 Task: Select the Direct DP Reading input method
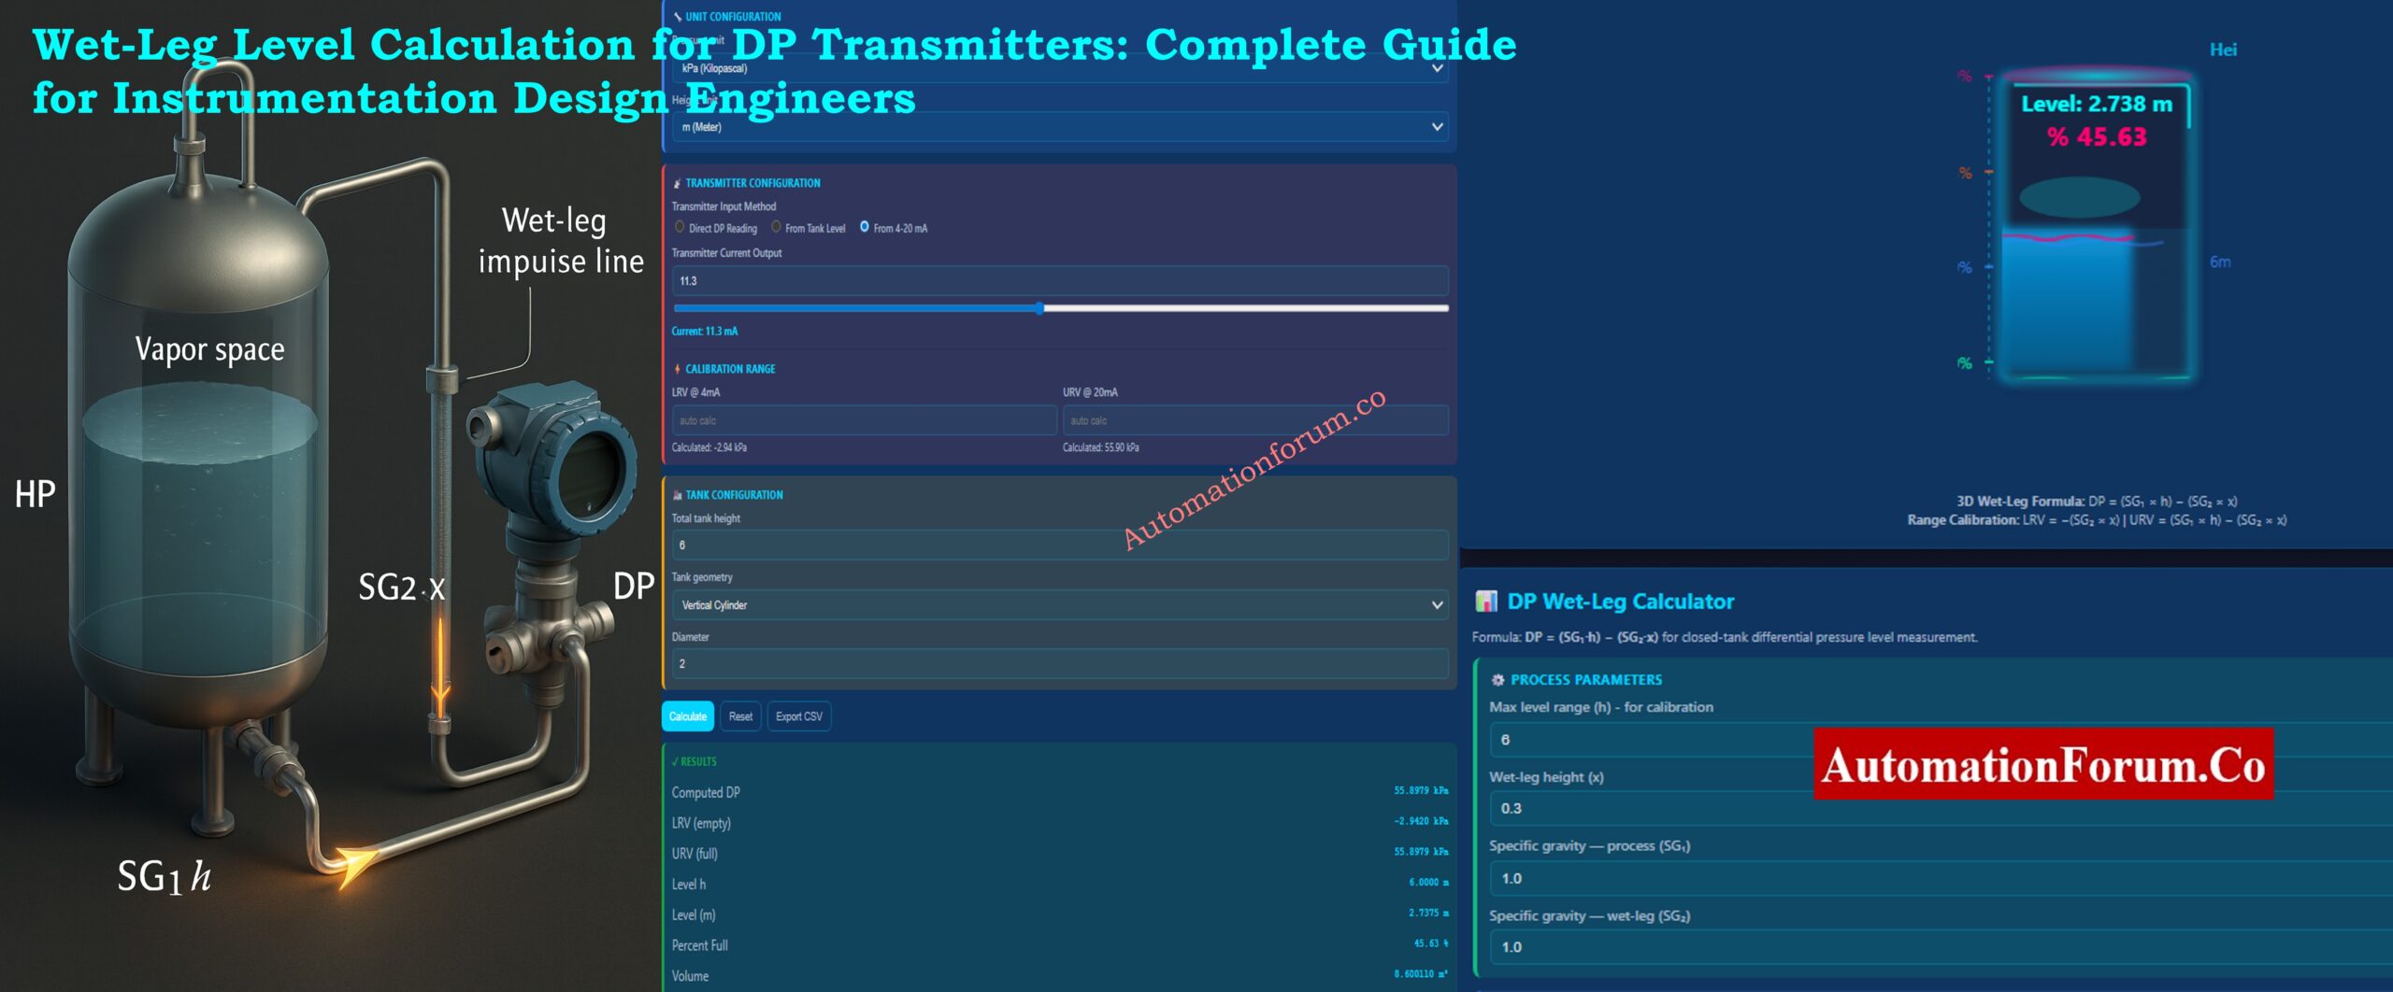point(679,227)
